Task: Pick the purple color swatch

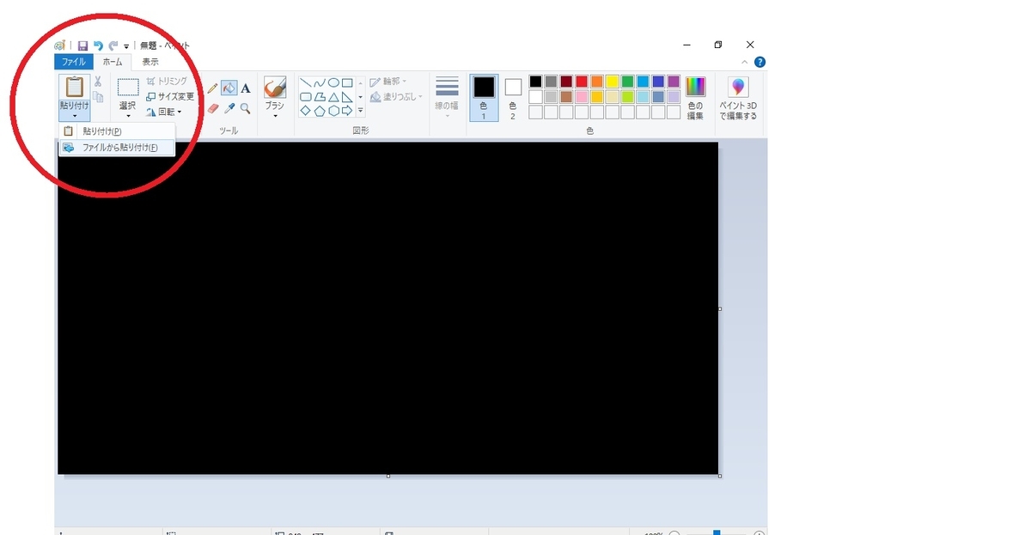Action: 674,82
